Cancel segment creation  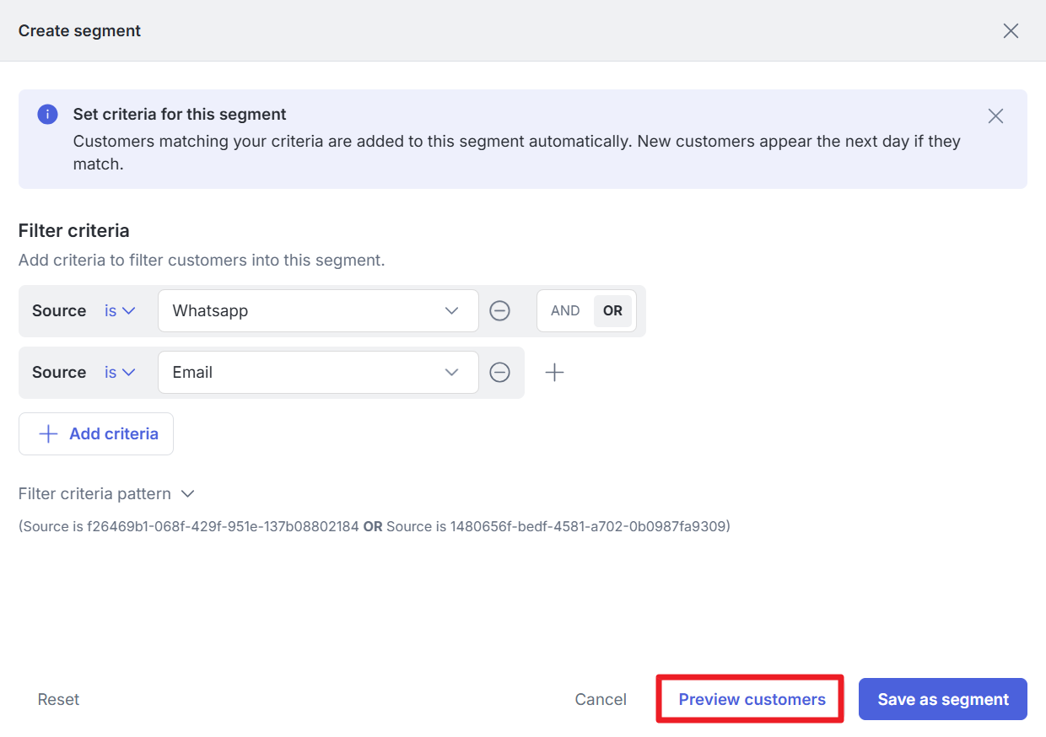tap(601, 699)
